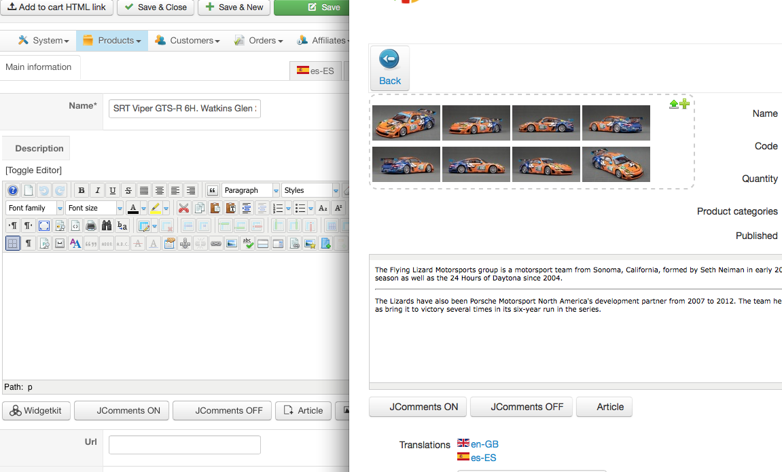Open the Font size dropdown
The width and height of the screenshot is (782, 472).
pos(94,208)
